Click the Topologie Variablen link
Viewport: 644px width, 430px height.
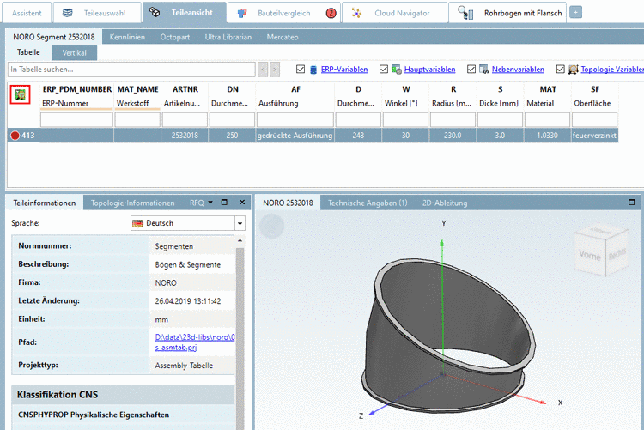pos(612,70)
